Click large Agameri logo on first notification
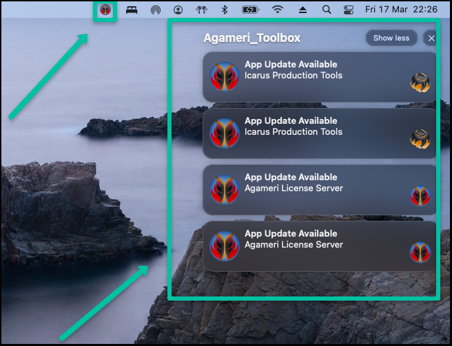The width and height of the screenshot is (452, 346). pos(224,77)
